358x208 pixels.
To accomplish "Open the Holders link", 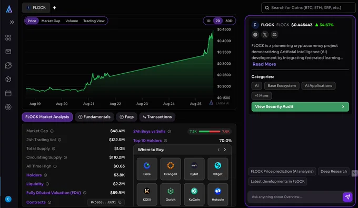I will 34,175.
